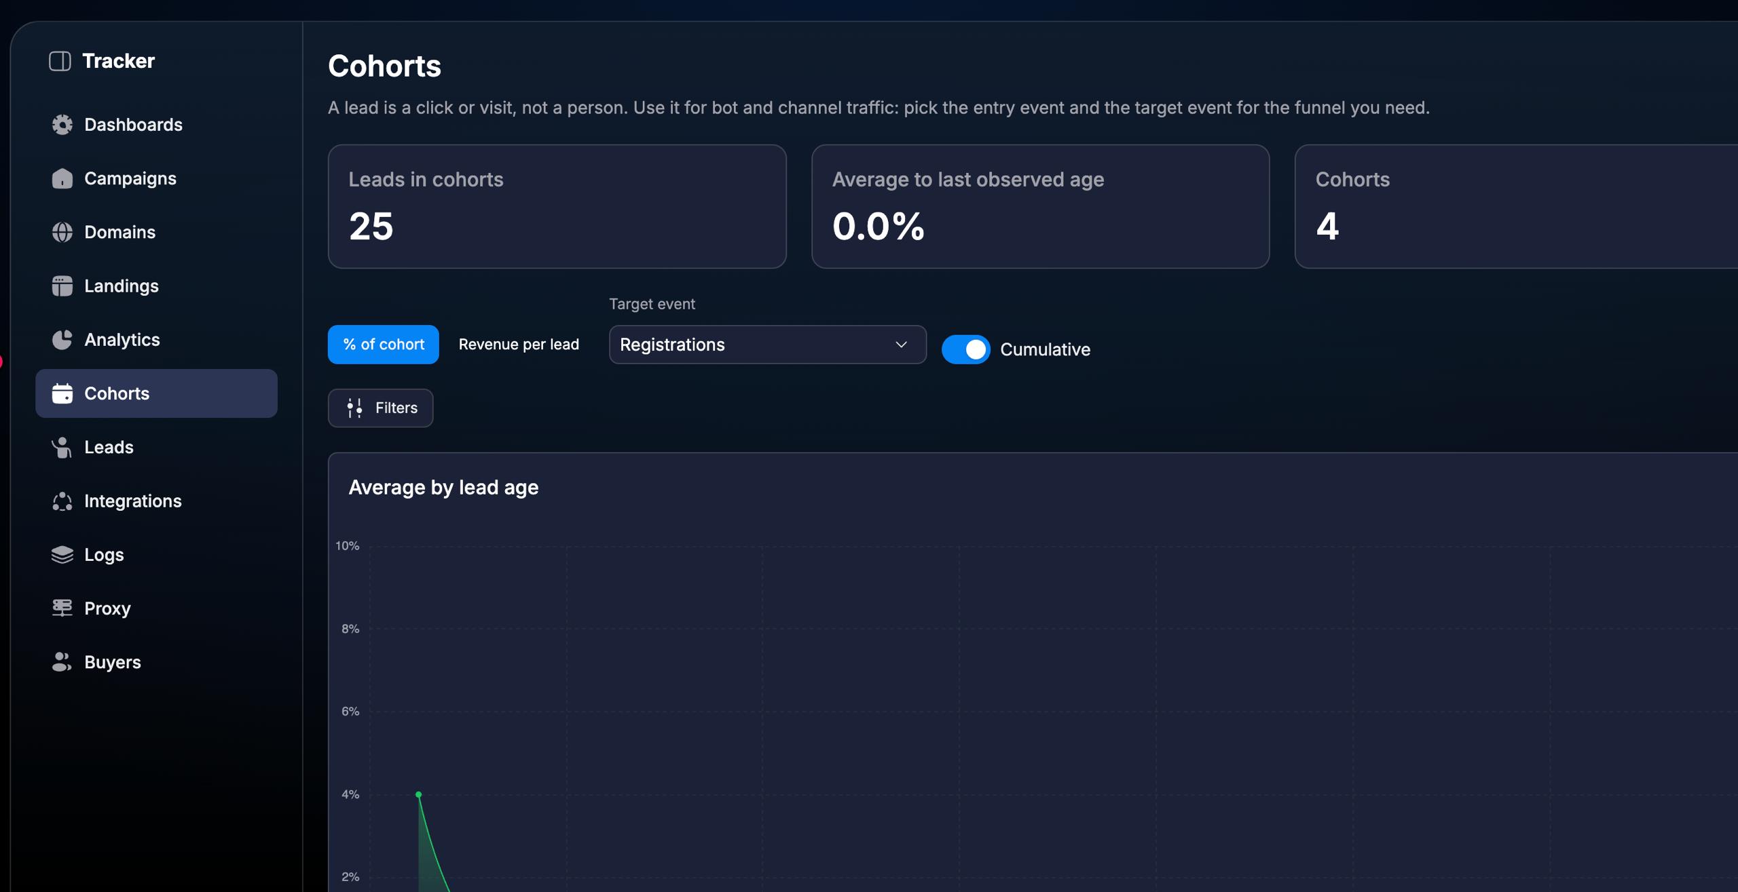This screenshot has height=892, width=1738.
Task: Click the Average by lead age heading
Action: pyautogui.click(x=443, y=487)
